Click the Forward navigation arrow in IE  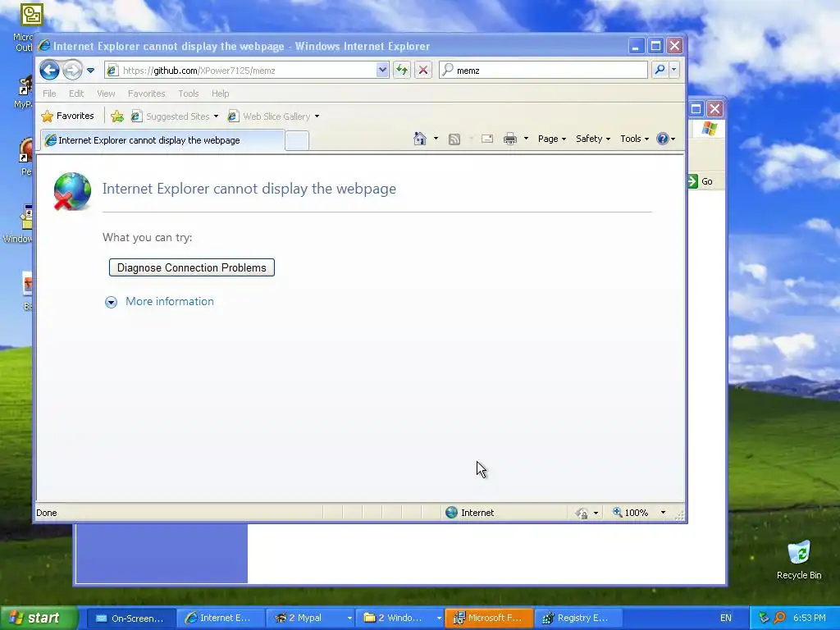pos(72,71)
